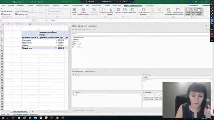Click the Undo arrow in title bar
This screenshot has width=214, height=120.
click(23, 2)
